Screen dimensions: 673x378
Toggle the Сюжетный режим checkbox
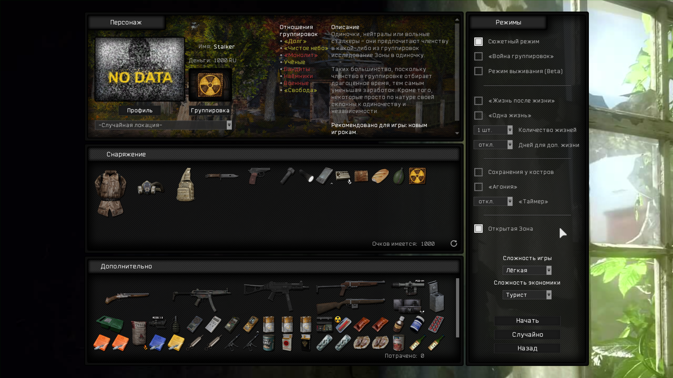click(478, 42)
